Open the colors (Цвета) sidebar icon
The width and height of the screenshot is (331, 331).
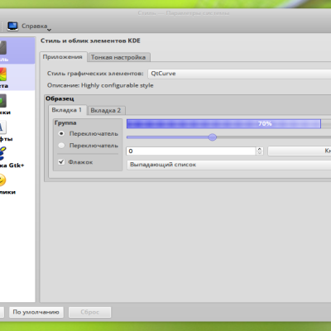(3, 74)
